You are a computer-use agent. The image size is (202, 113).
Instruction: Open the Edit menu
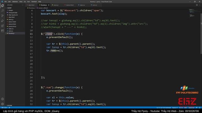(x=9, y=2)
